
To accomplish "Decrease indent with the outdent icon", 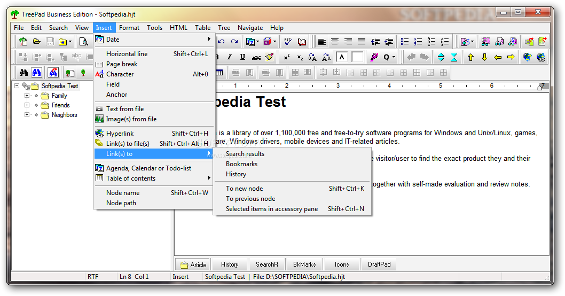I will point(375,42).
